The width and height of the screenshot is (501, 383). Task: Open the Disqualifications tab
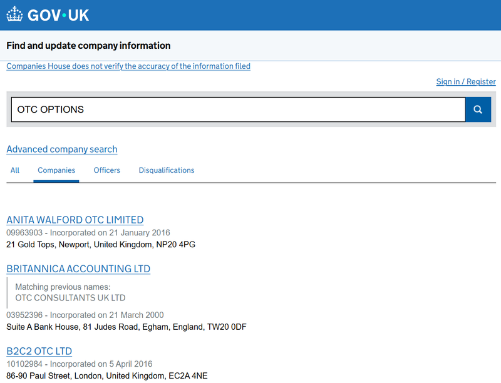coord(167,170)
